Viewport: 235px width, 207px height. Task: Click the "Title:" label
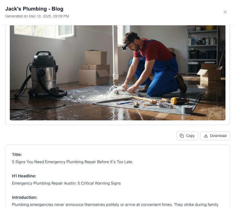tap(17, 154)
